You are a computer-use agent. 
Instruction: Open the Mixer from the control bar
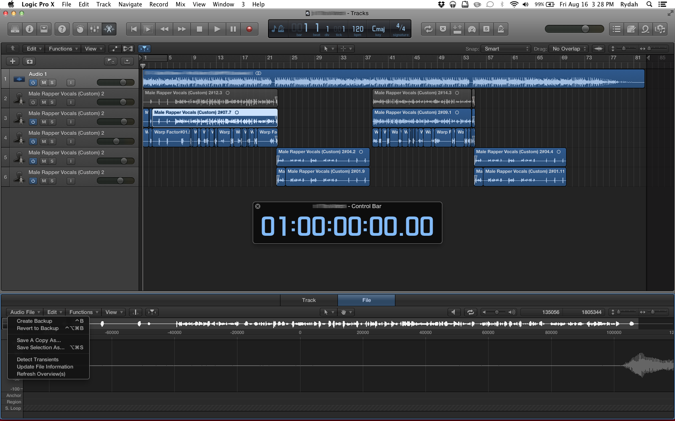(x=94, y=29)
